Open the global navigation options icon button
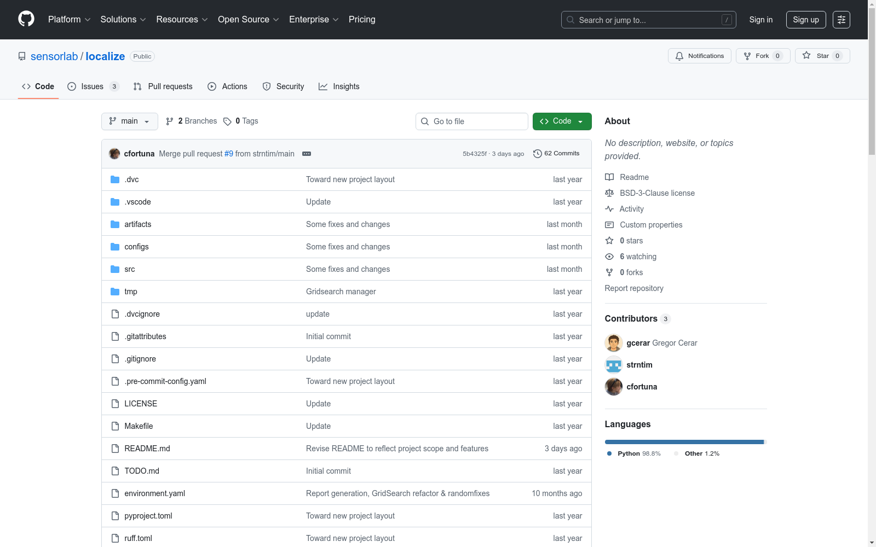 [842, 20]
